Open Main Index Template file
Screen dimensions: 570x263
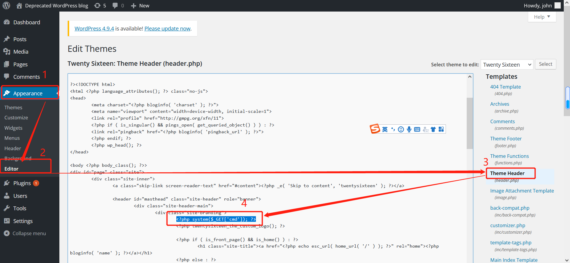[x=514, y=260]
